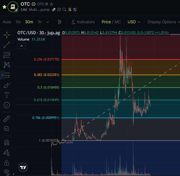Open the emoji icons tool
Image resolution: width=180 pixels, height=176 pixels.
pos(7,105)
